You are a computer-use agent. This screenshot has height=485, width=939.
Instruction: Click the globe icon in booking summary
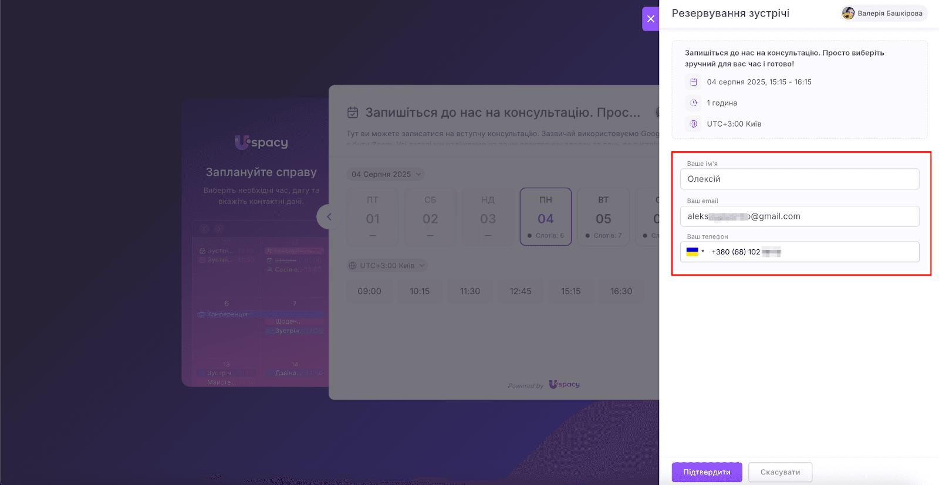694,124
